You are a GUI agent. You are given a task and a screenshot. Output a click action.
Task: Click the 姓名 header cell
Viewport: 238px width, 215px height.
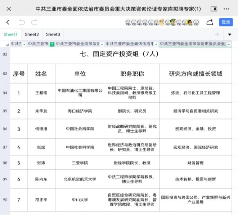coord(41,74)
